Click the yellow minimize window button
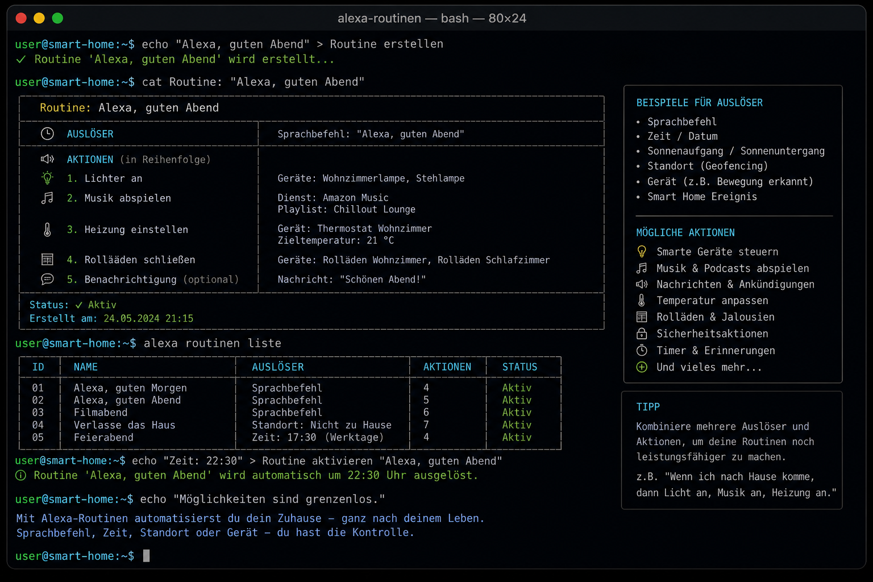The width and height of the screenshot is (873, 582). tap(39, 18)
